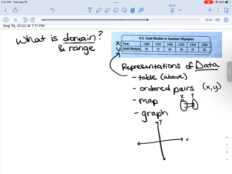Undo the last stroke
The width and height of the screenshot is (232, 174).
coord(53,10)
